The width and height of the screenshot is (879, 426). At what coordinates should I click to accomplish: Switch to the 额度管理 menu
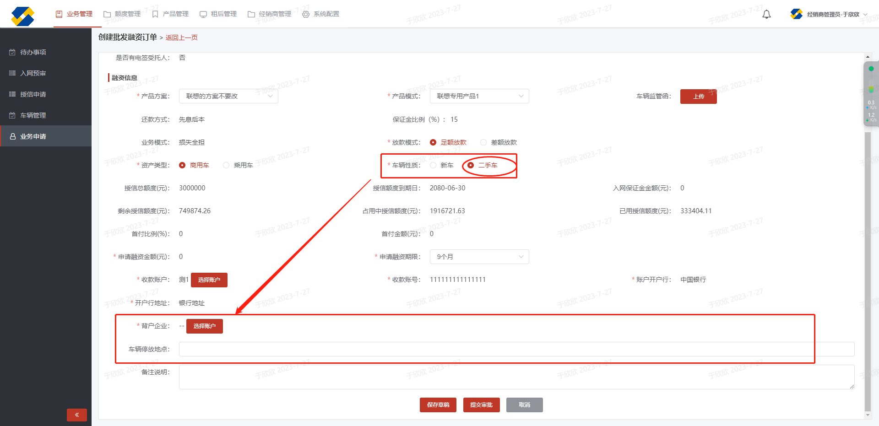[122, 14]
